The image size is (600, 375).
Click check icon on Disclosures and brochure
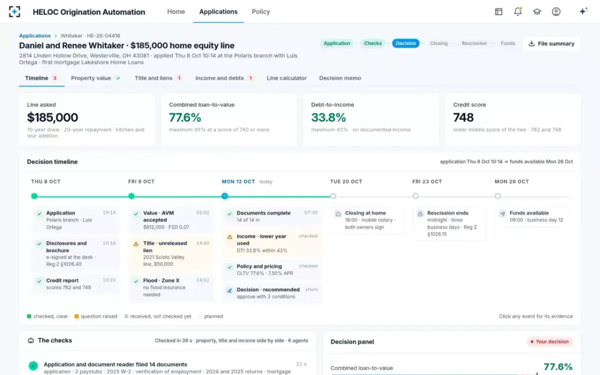pos(39,244)
